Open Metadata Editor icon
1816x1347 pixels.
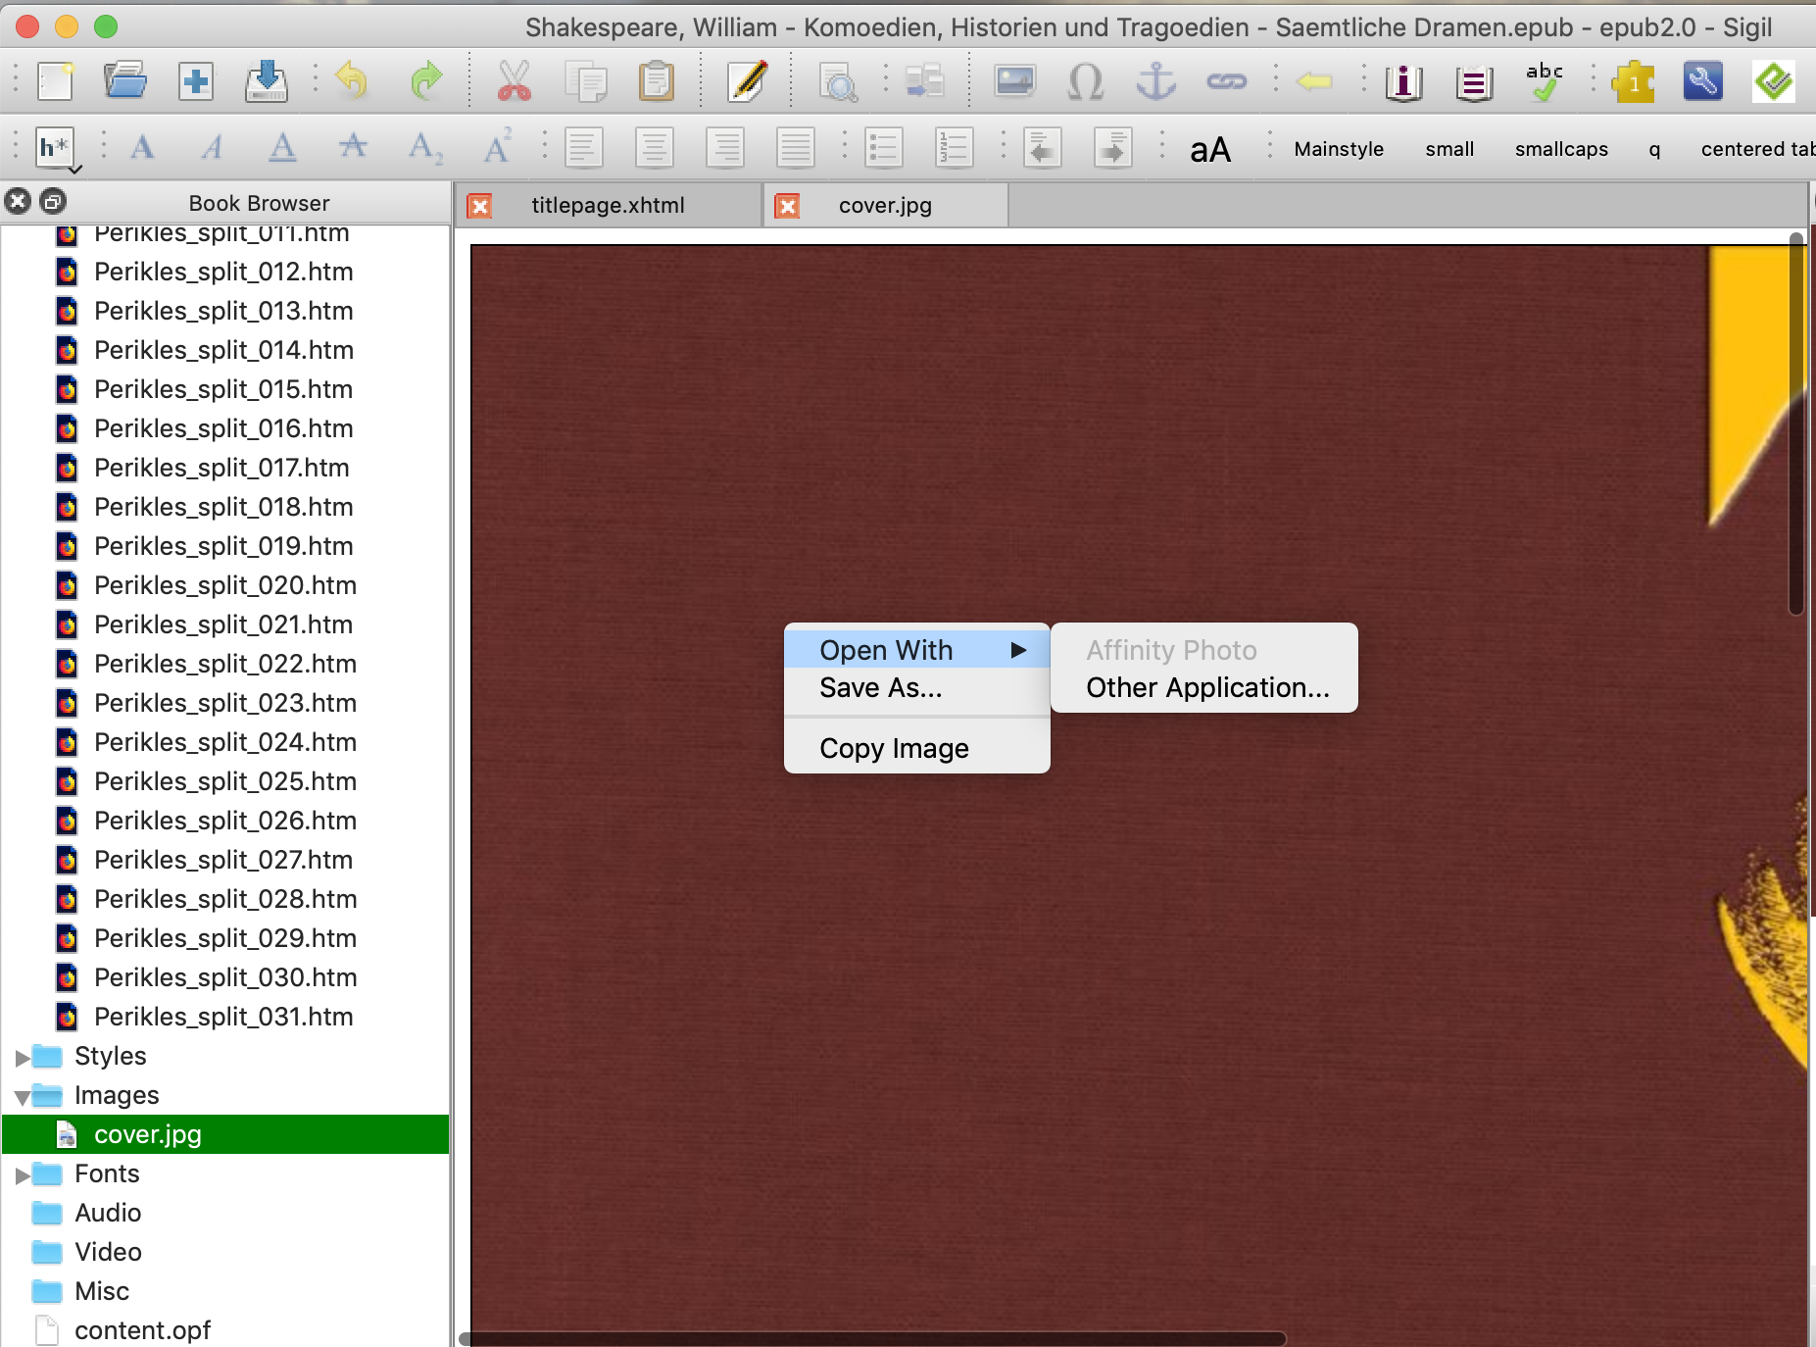[x=1403, y=81]
